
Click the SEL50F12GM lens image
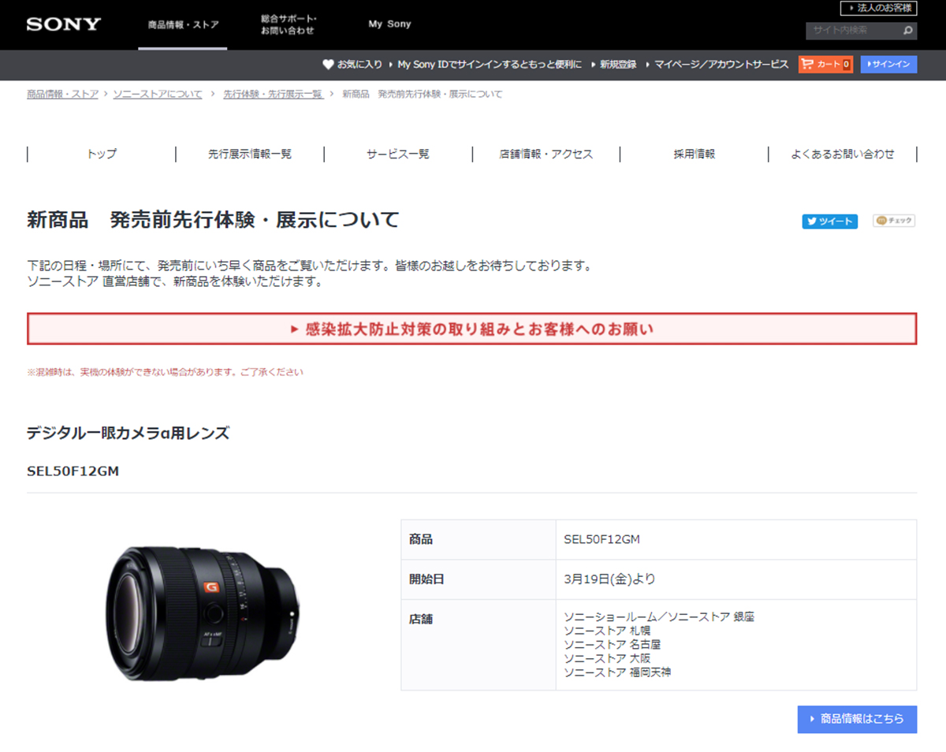tap(203, 613)
